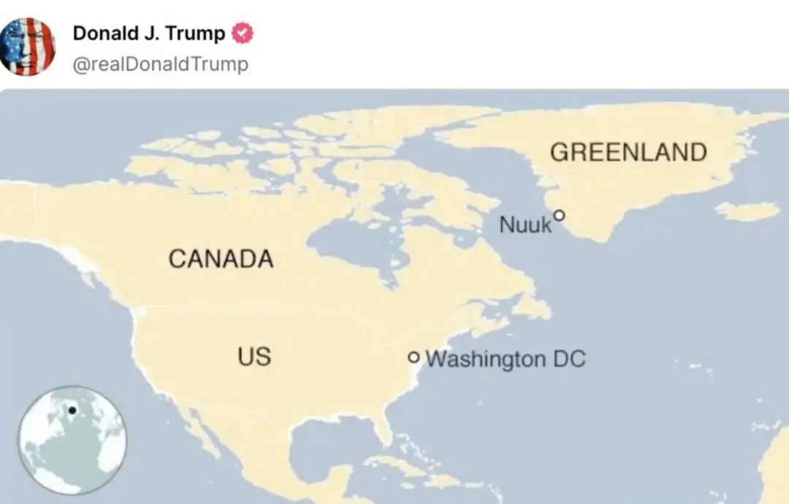789x504 pixels.
Task: Select the US map label
Action: [254, 357]
